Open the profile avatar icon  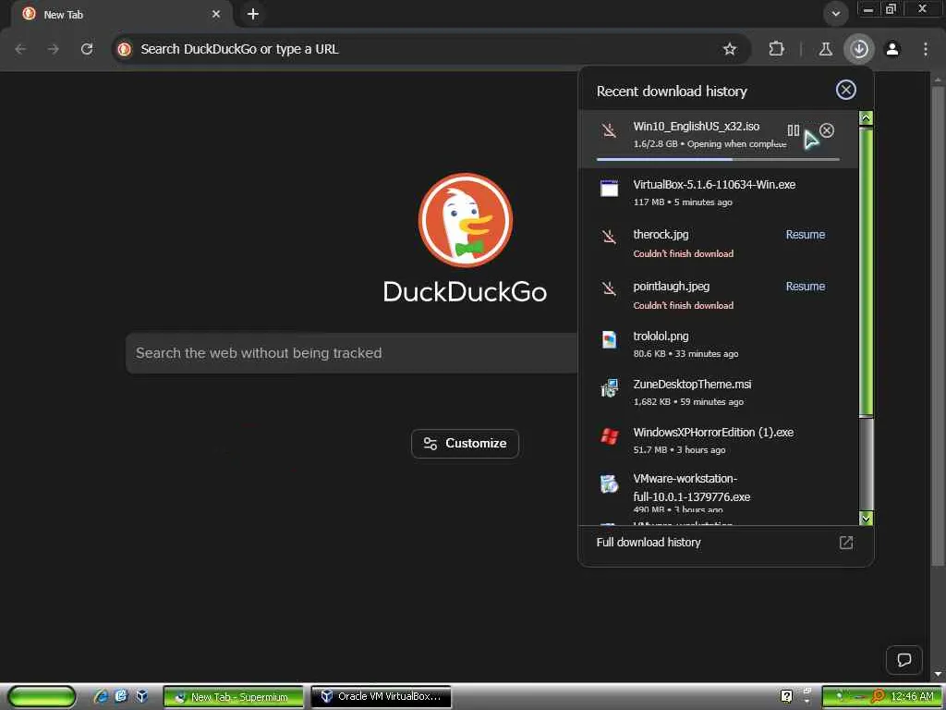click(892, 49)
